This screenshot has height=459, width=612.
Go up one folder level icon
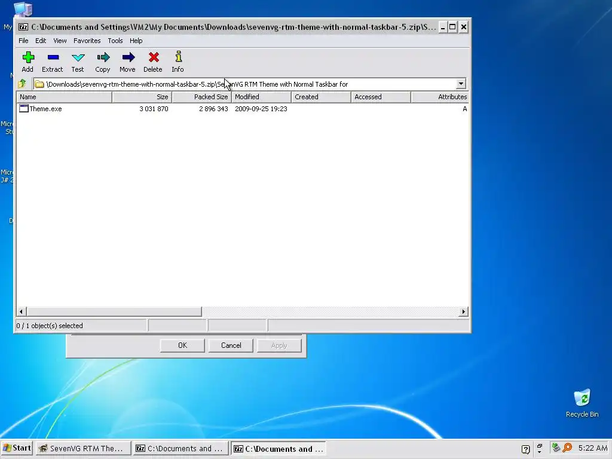click(x=22, y=84)
